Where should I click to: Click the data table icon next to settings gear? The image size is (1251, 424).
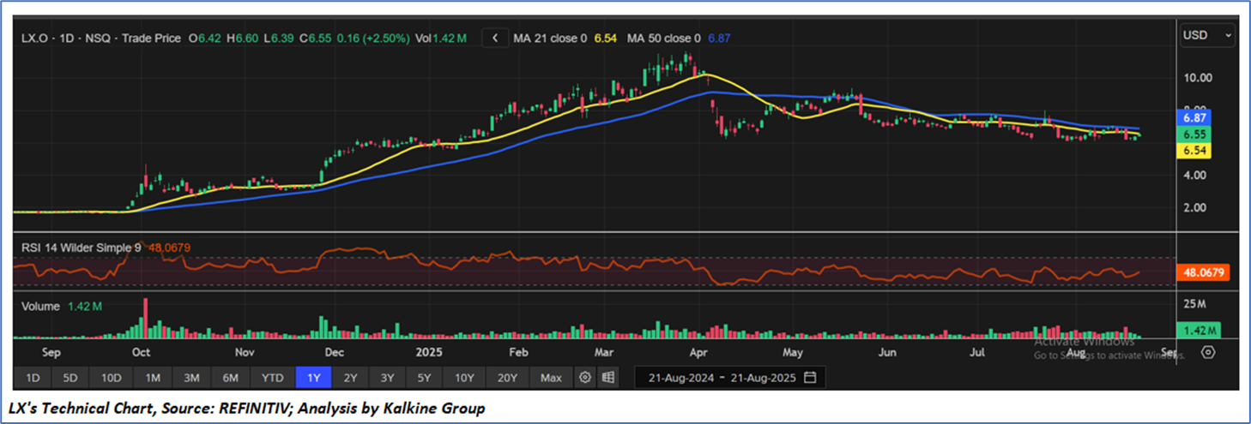click(607, 378)
